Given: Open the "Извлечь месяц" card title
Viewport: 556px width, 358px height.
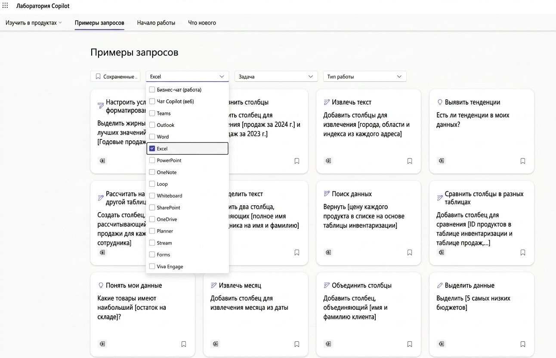Looking at the screenshot, I should click(x=240, y=285).
